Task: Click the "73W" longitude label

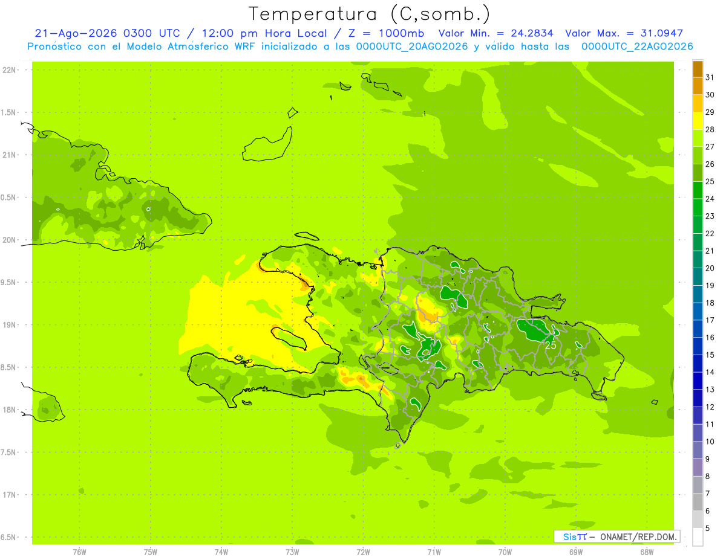Action: [292, 553]
